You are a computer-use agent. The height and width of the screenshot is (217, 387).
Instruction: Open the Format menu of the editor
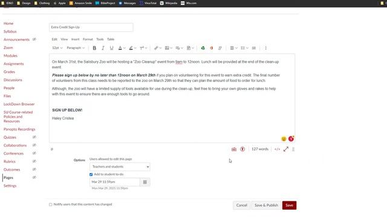(x=88, y=39)
